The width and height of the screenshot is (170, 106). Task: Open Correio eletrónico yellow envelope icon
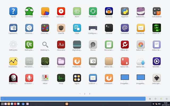click(141, 28)
